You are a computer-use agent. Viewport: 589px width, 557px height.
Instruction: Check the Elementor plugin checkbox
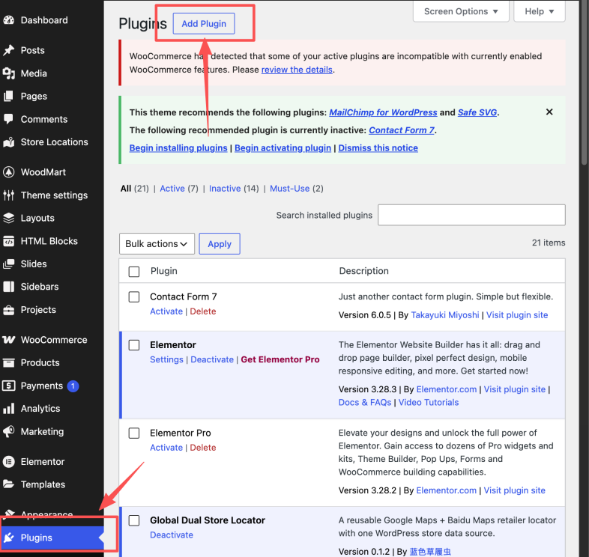click(x=134, y=345)
